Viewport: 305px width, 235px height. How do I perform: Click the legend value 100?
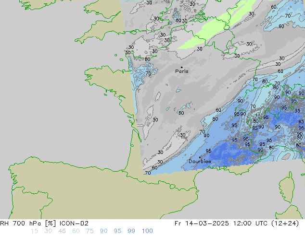[x=147, y=231]
